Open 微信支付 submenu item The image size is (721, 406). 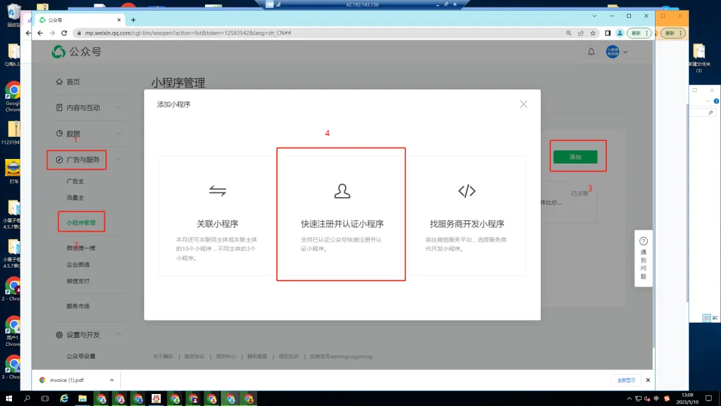pyautogui.click(x=77, y=281)
